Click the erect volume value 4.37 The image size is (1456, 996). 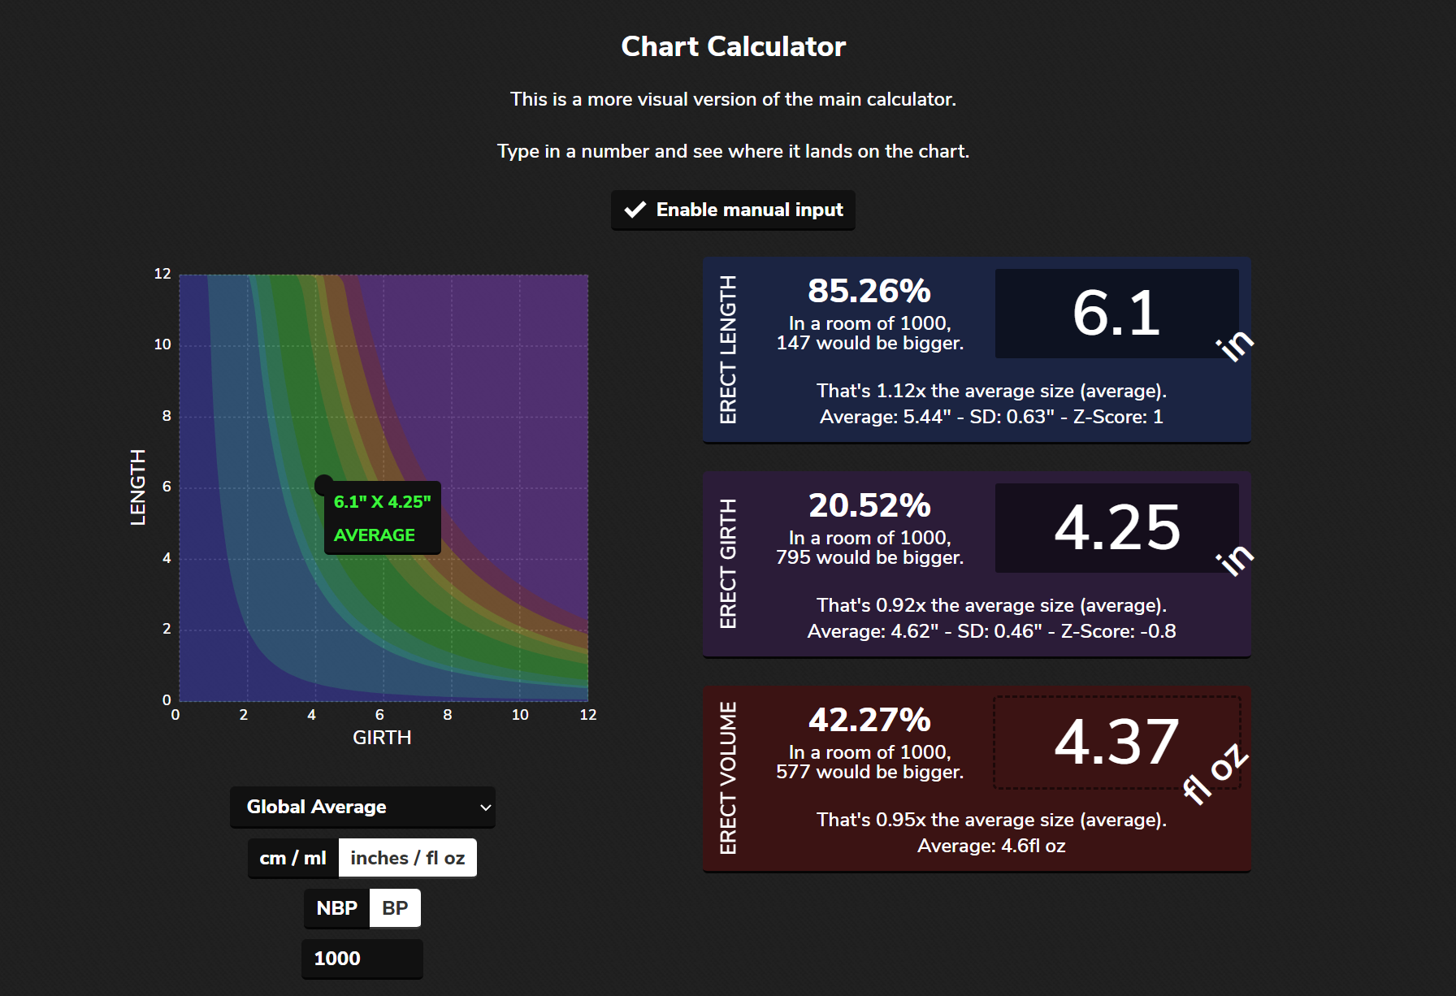coord(1117,743)
